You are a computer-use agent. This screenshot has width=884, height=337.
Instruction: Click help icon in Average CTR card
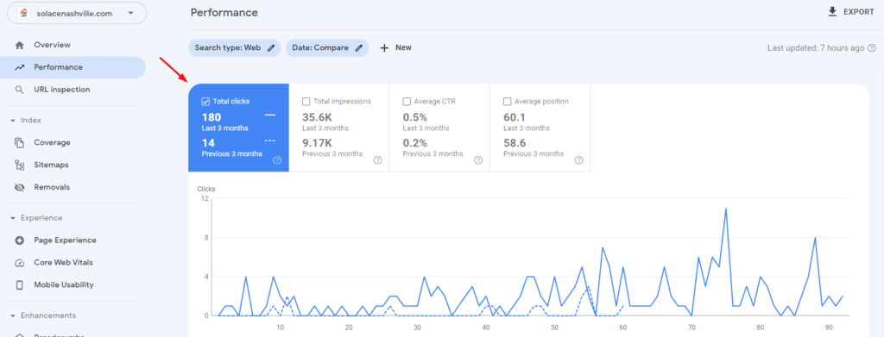pyautogui.click(x=478, y=160)
